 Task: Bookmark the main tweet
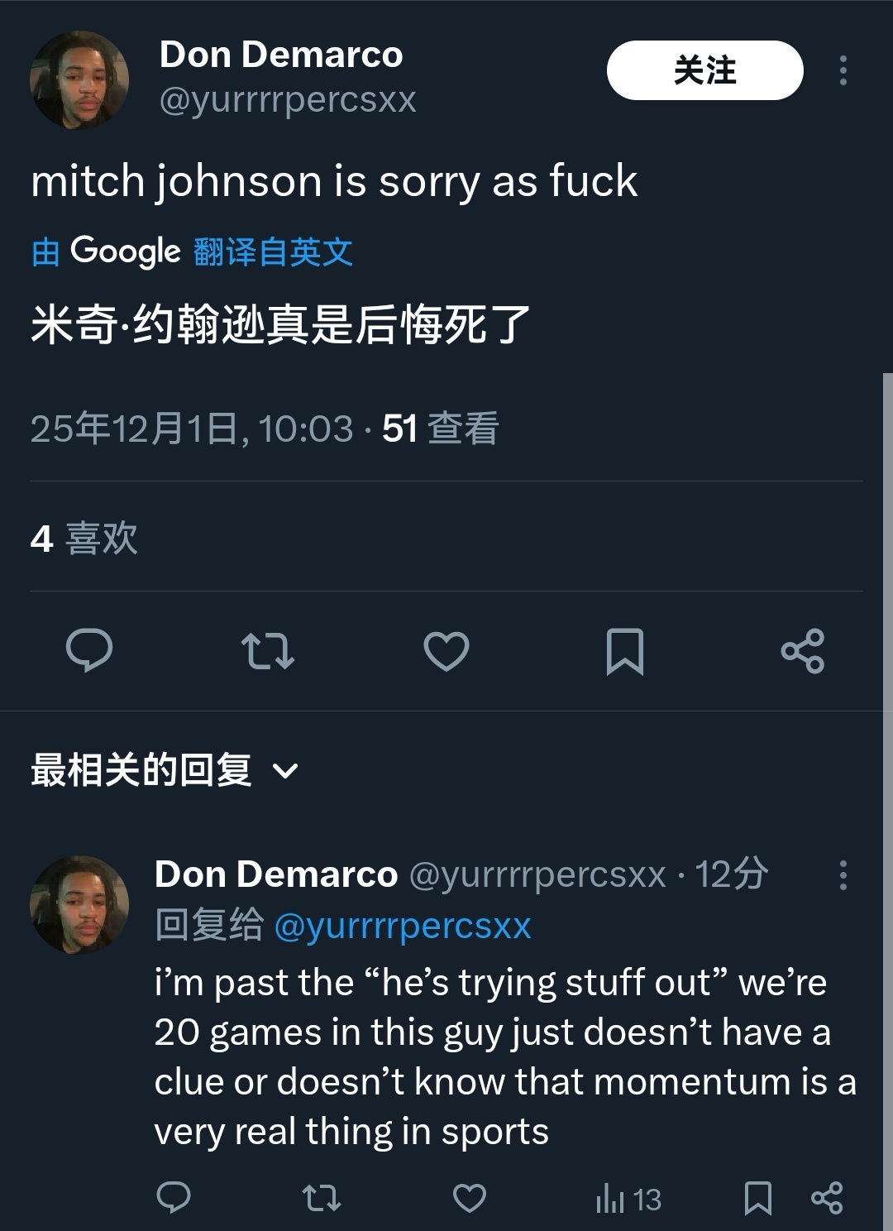click(625, 650)
